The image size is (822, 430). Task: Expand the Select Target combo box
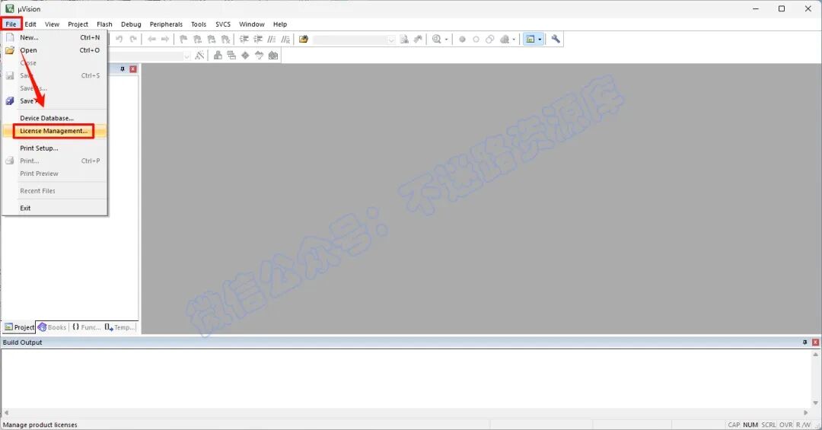coord(186,56)
